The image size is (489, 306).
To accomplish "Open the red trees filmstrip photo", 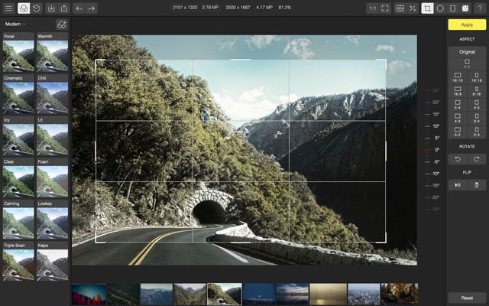I will [89, 294].
